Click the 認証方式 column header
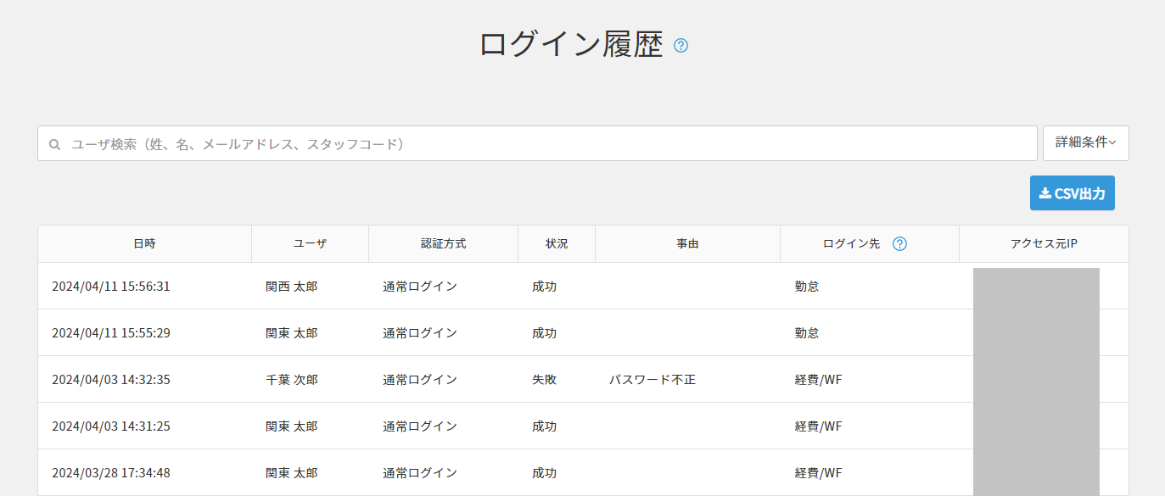The image size is (1165, 496). point(443,244)
